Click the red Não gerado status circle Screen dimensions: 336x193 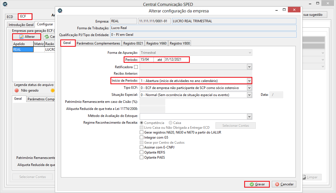17,90
